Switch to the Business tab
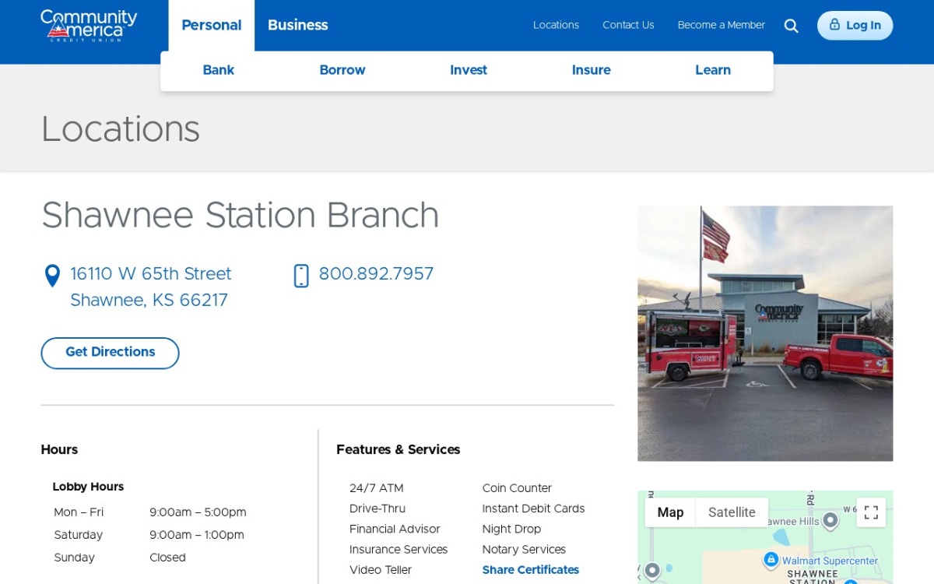The width and height of the screenshot is (934, 584). click(x=298, y=26)
